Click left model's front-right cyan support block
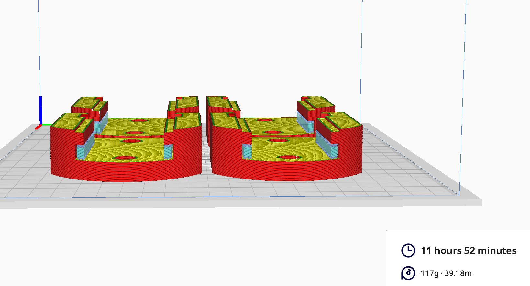The width and height of the screenshot is (530, 286). (x=168, y=151)
